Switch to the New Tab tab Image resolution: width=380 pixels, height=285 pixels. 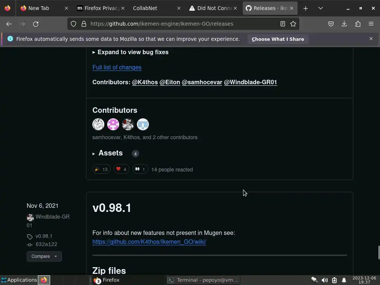pos(44,8)
